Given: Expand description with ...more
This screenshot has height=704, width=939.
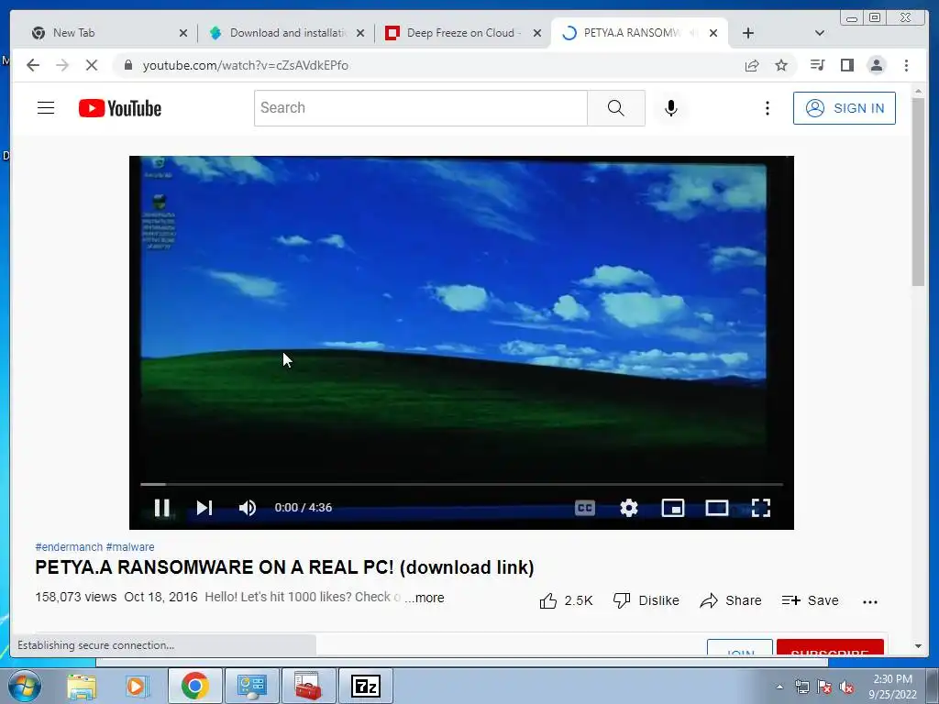Looking at the screenshot, I should pos(425,598).
